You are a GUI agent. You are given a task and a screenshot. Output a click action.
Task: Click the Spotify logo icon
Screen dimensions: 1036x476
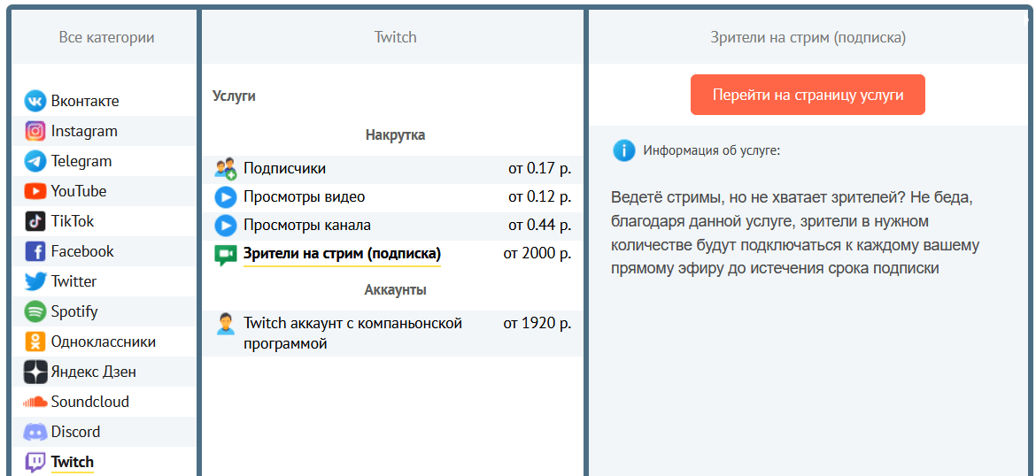35,311
